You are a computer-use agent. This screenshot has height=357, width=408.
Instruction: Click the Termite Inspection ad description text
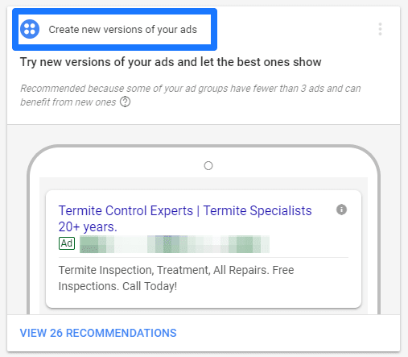click(x=176, y=278)
